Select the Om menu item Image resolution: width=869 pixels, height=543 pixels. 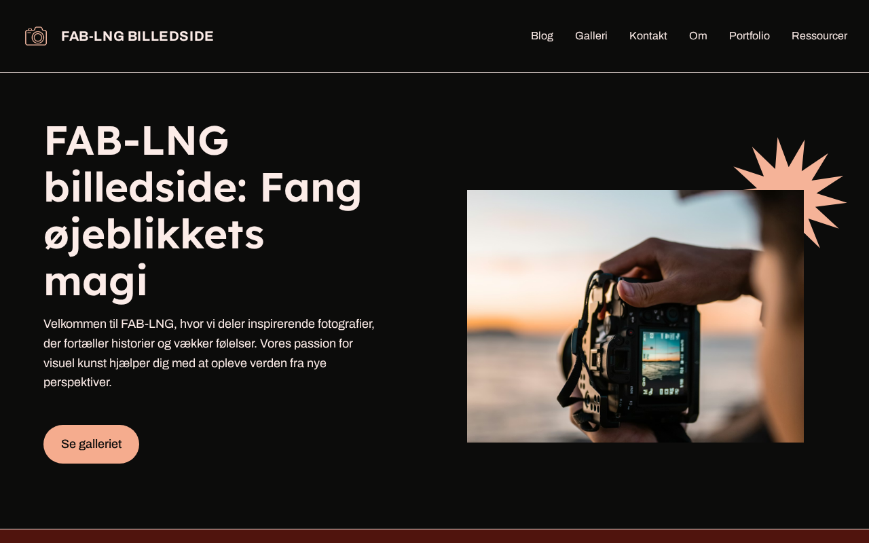698,36
